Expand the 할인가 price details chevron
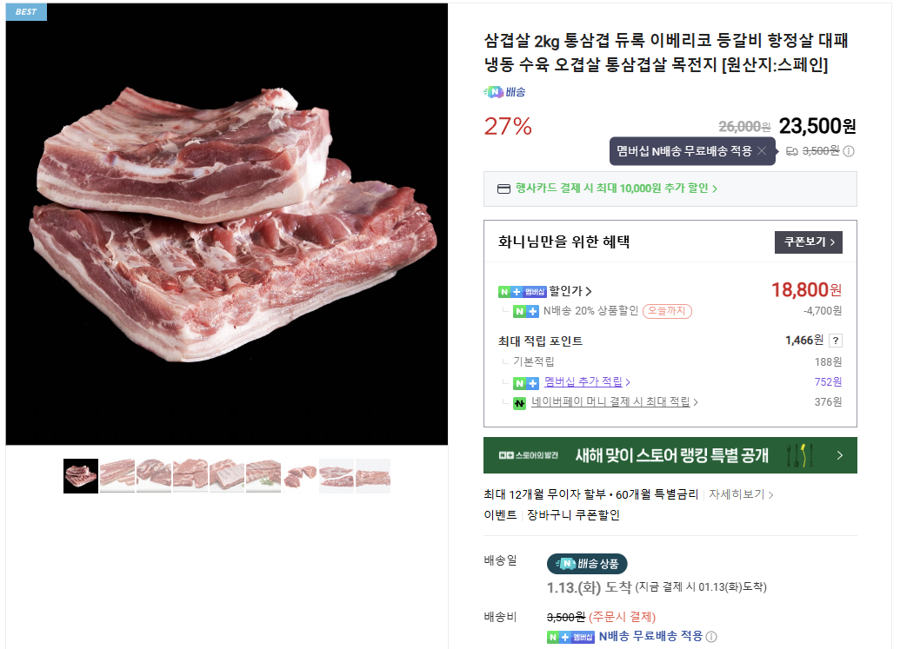The height and width of the screenshot is (649, 900). pyautogui.click(x=590, y=289)
